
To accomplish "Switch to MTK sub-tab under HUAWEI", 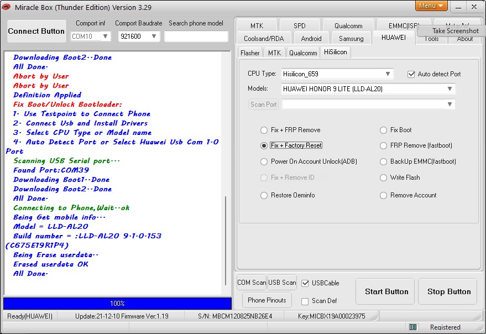I will [274, 53].
